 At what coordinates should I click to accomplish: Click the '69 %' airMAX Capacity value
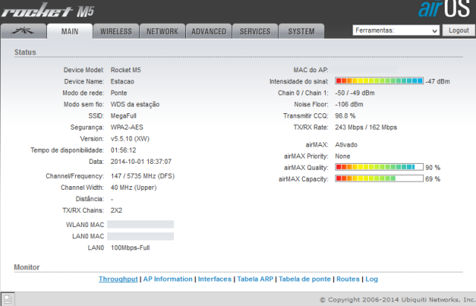pyautogui.click(x=433, y=179)
